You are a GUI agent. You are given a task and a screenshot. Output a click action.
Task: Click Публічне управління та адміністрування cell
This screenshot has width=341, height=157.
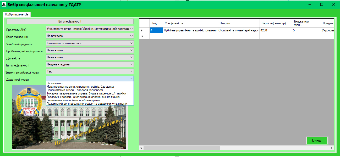[x=190, y=30]
